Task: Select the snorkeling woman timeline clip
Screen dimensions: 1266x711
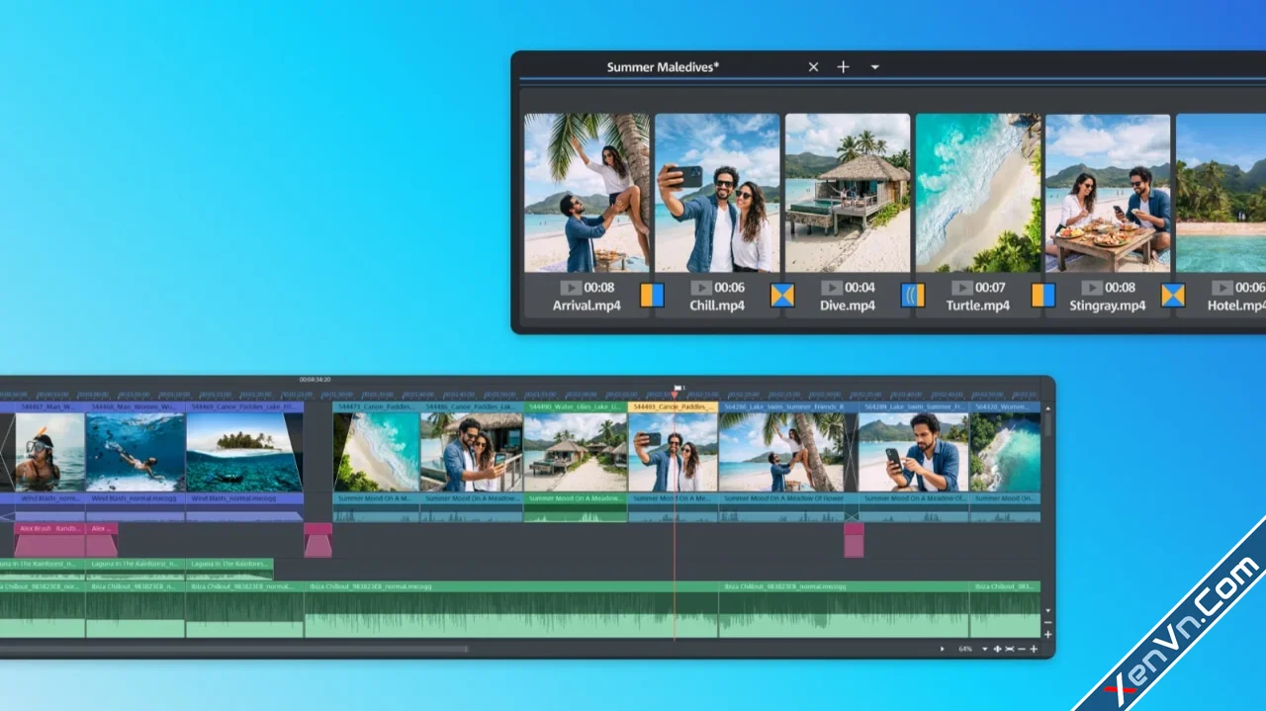Action: [49, 452]
